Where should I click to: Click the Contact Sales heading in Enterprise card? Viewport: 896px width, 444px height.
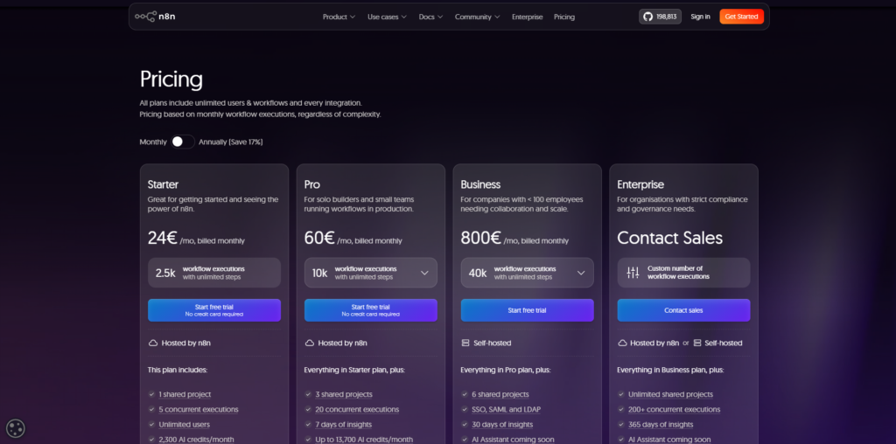point(669,238)
